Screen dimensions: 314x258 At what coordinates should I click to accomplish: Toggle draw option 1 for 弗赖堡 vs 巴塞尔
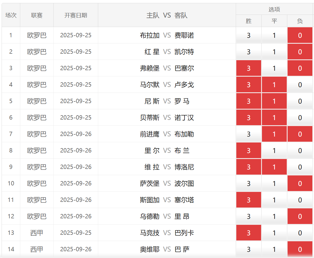(274, 68)
